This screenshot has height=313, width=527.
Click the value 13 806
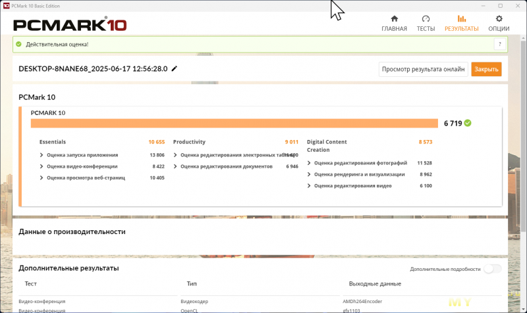point(157,155)
